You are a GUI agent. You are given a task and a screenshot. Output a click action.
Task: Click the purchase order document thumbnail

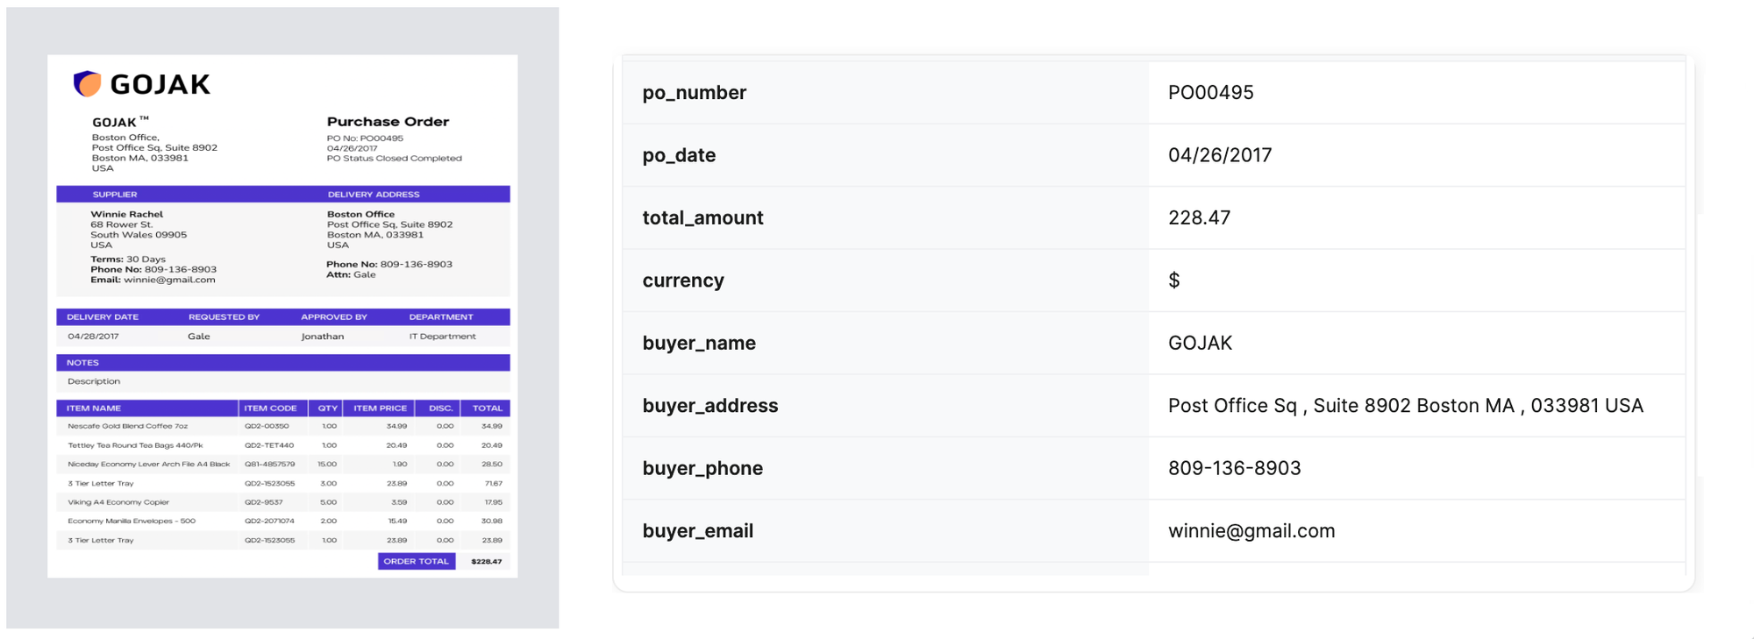282,316
